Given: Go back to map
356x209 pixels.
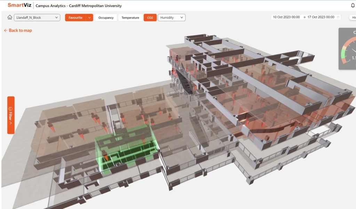Looking at the screenshot, I should tap(20, 31).
